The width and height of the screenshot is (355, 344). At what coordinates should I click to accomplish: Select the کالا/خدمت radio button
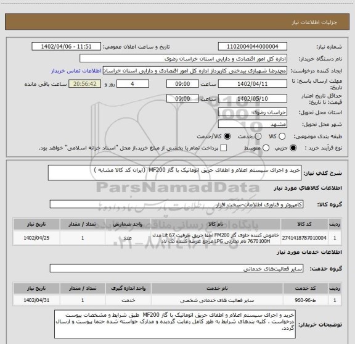[x=227, y=136]
